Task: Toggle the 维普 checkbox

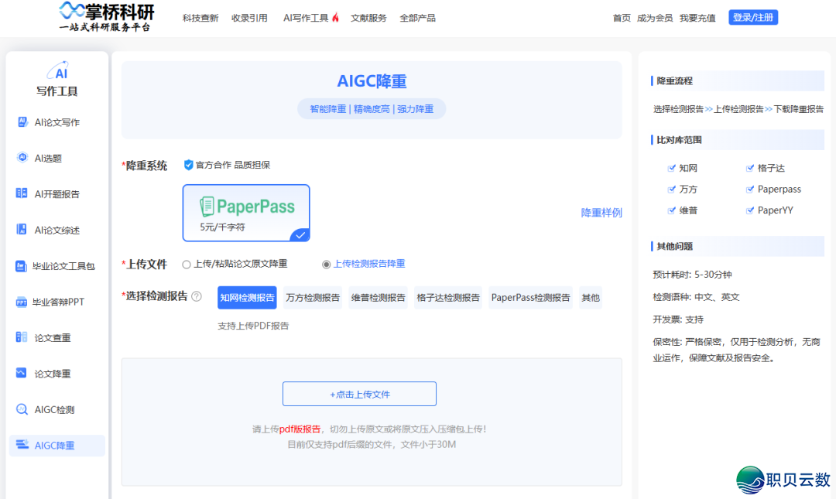Action: [671, 210]
